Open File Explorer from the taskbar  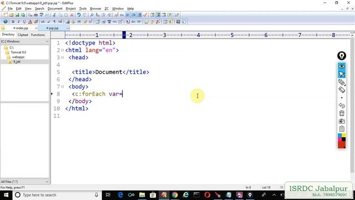tap(142, 195)
